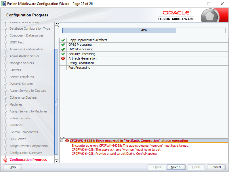Click the Security Processing row text
229x172 pixels.
[x=82, y=54]
